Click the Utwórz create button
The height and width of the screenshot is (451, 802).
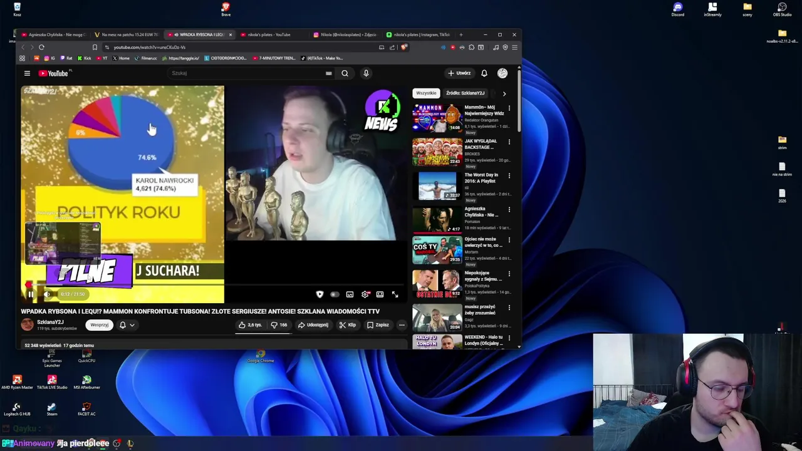click(459, 73)
